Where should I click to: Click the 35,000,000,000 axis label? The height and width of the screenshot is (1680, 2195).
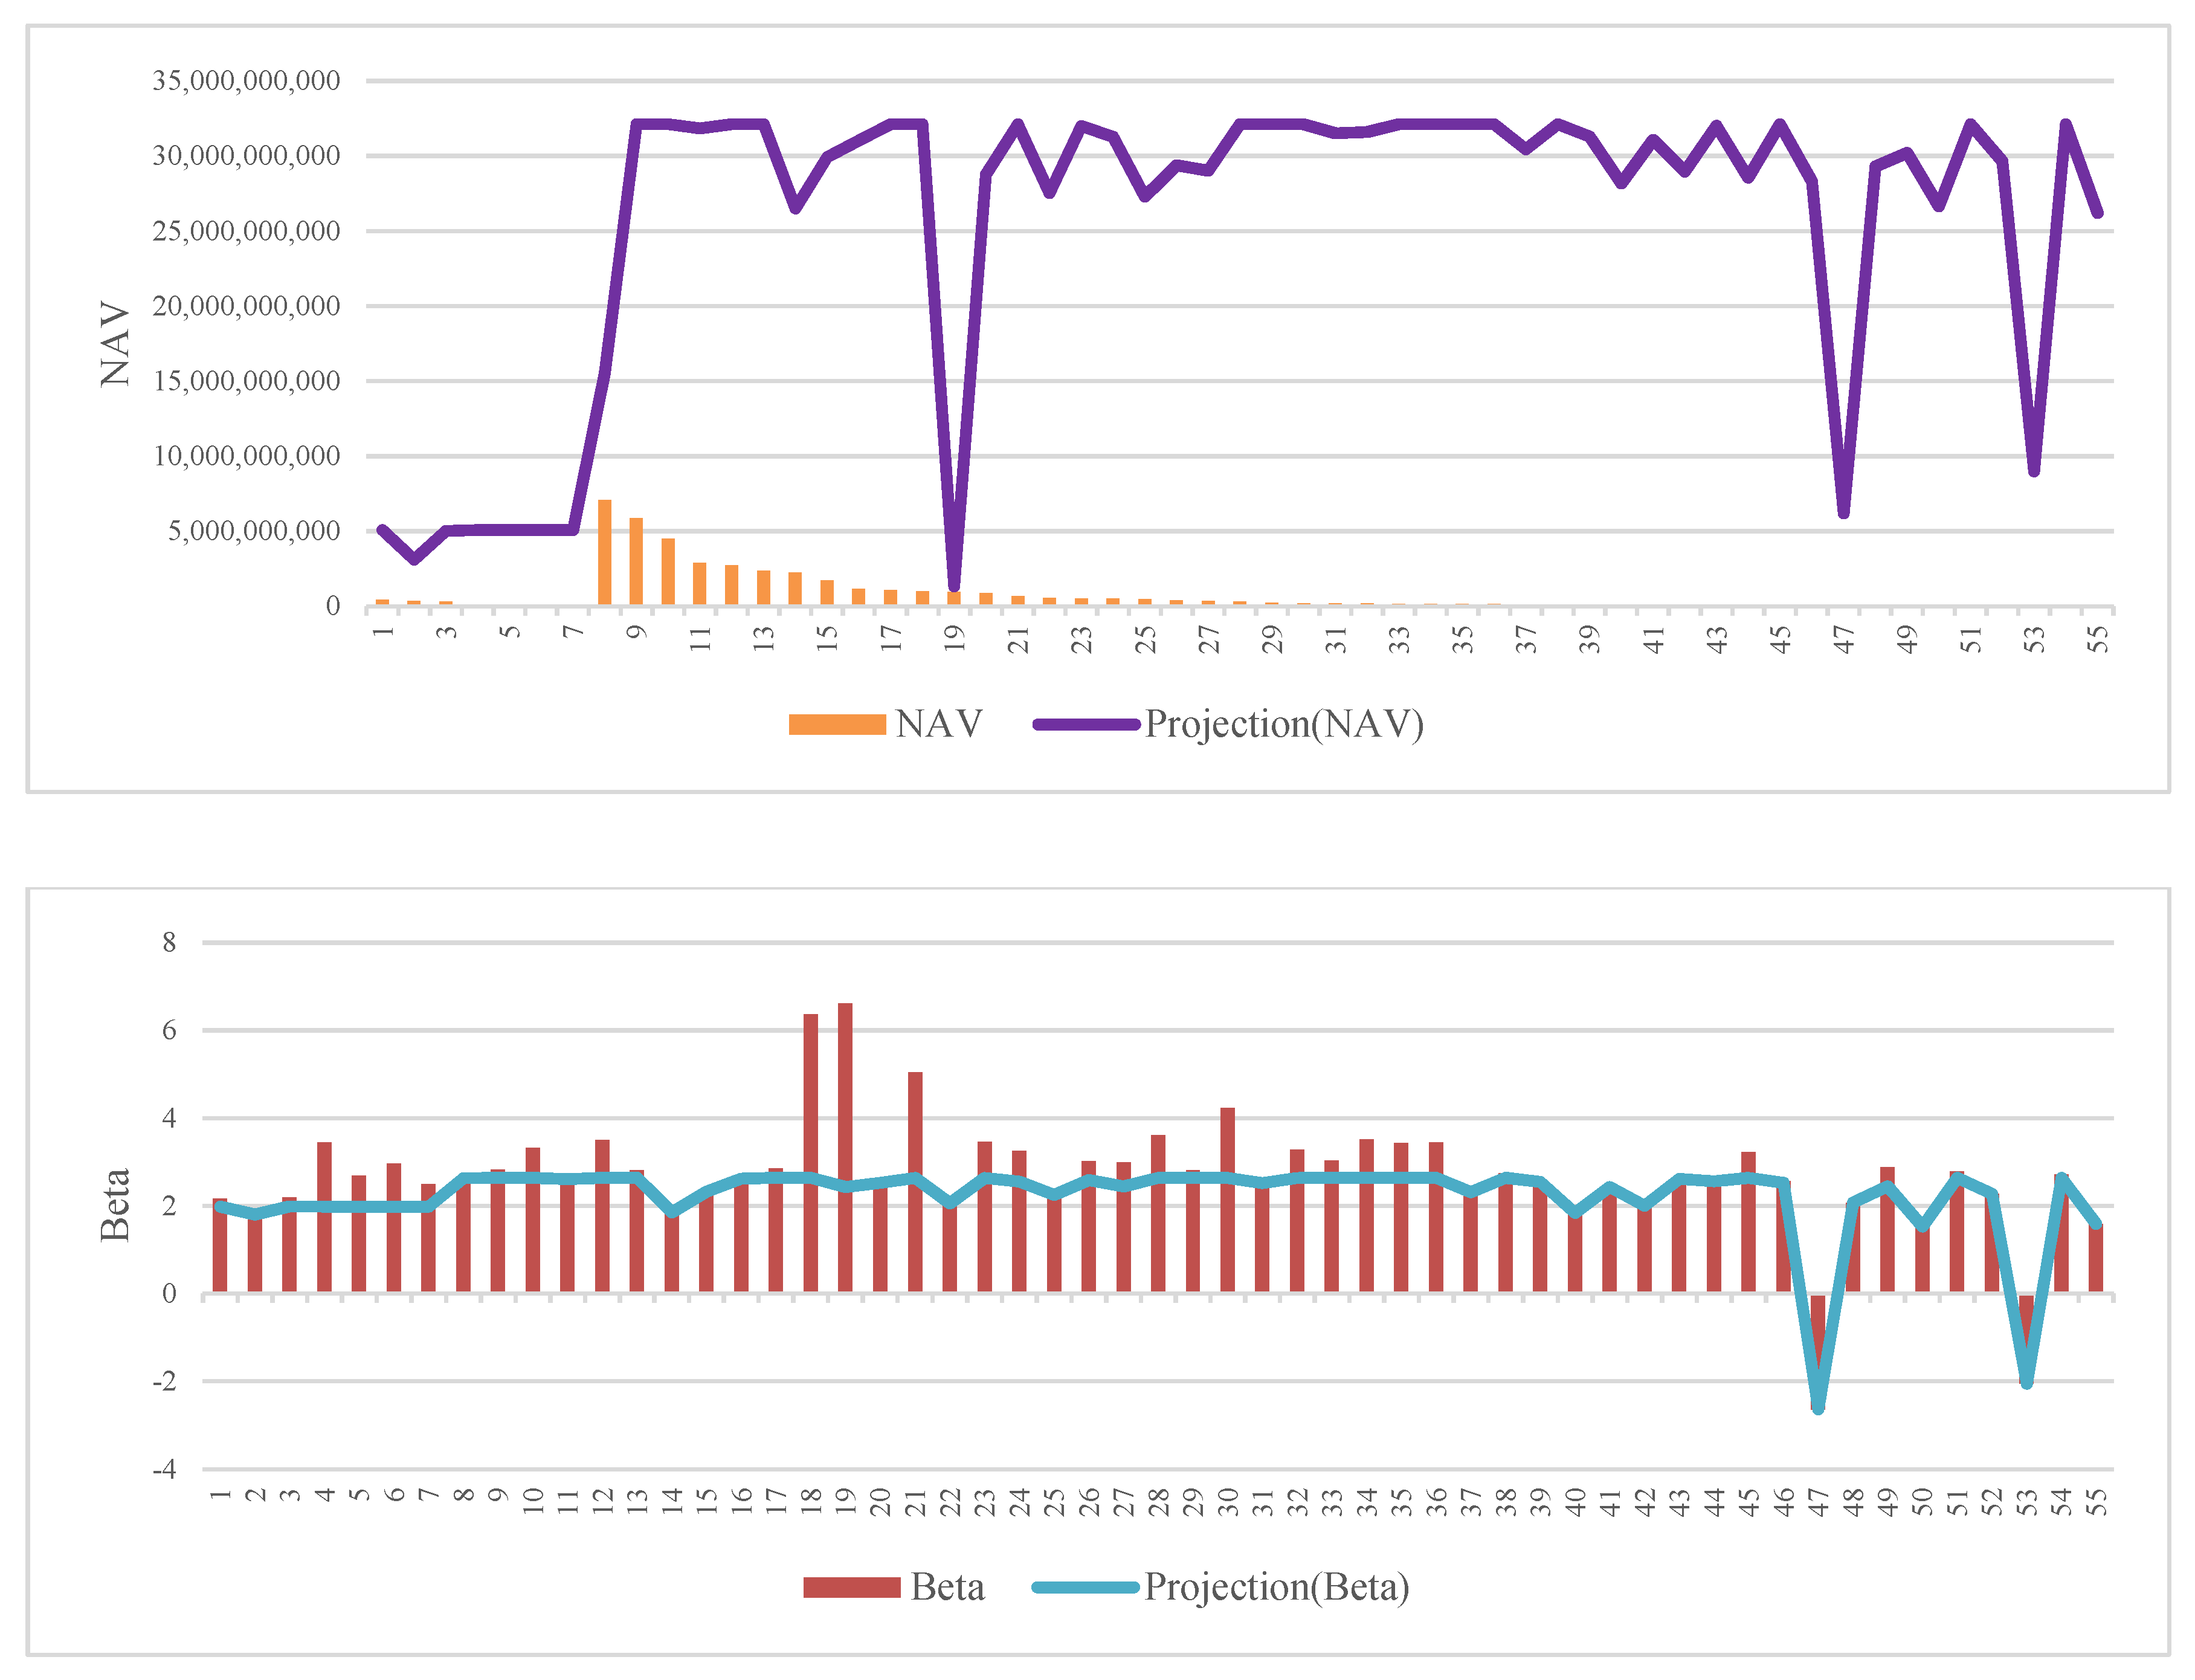(246, 81)
